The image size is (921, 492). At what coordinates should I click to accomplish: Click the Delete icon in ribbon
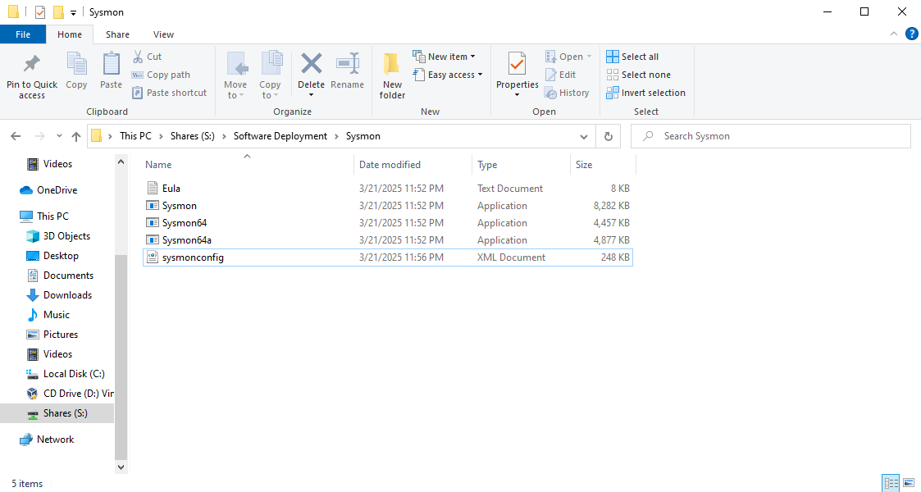[311, 66]
